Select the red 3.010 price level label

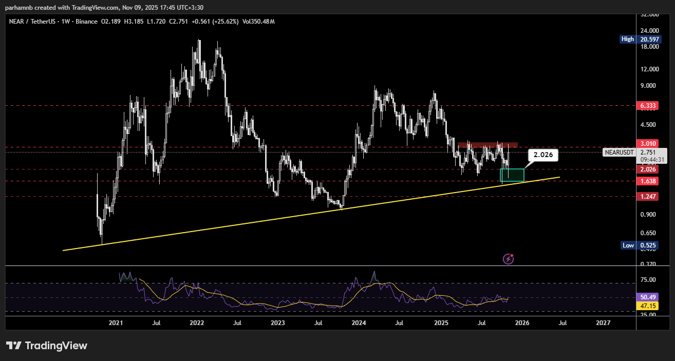coord(647,143)
